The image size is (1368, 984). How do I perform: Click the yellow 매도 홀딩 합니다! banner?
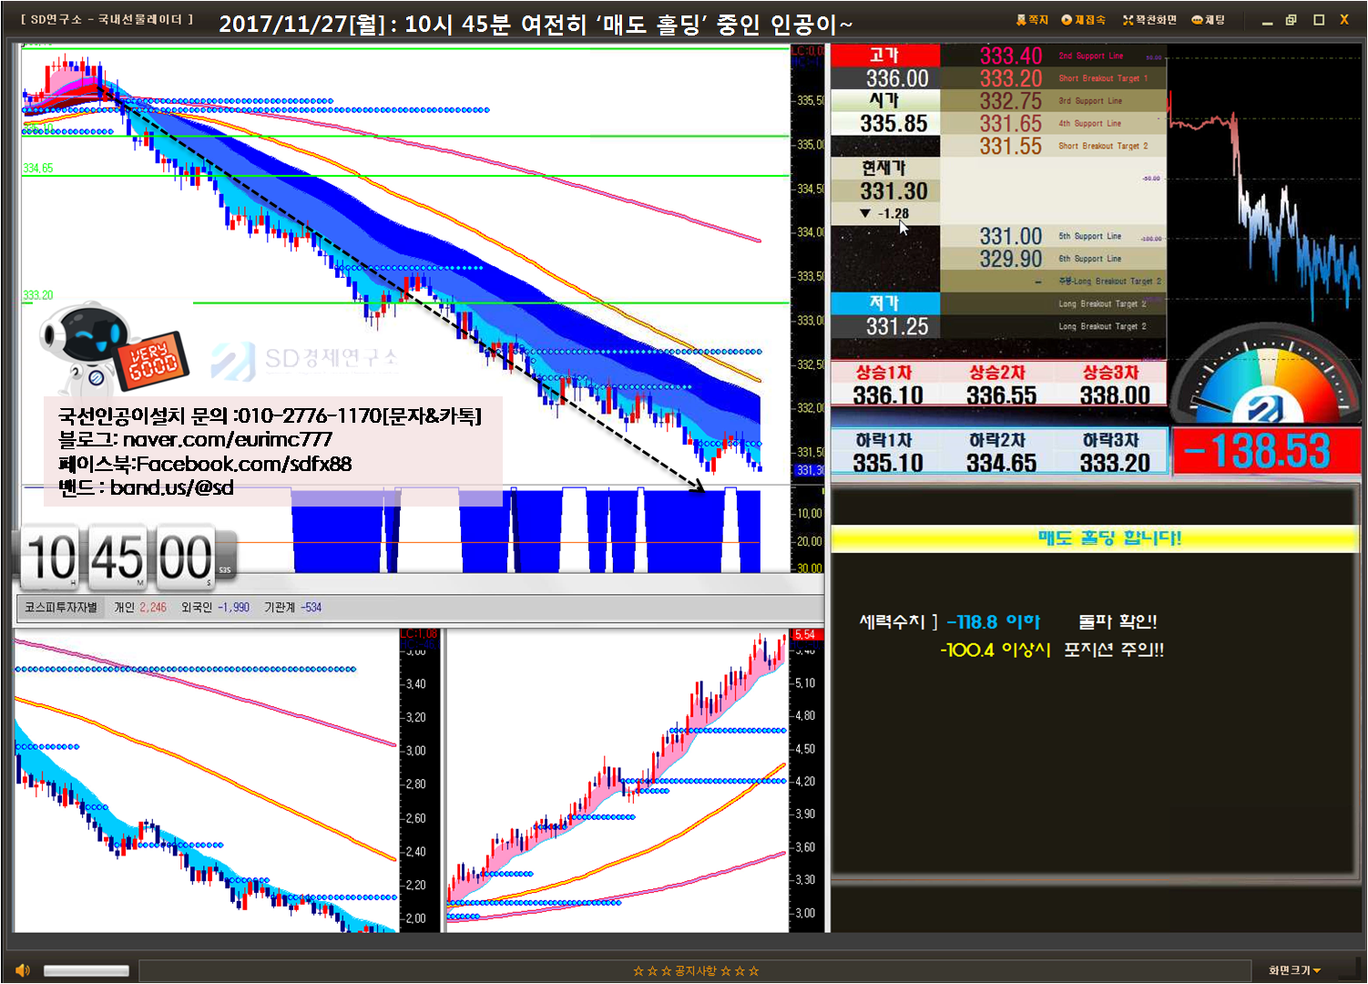point(1094,538)
